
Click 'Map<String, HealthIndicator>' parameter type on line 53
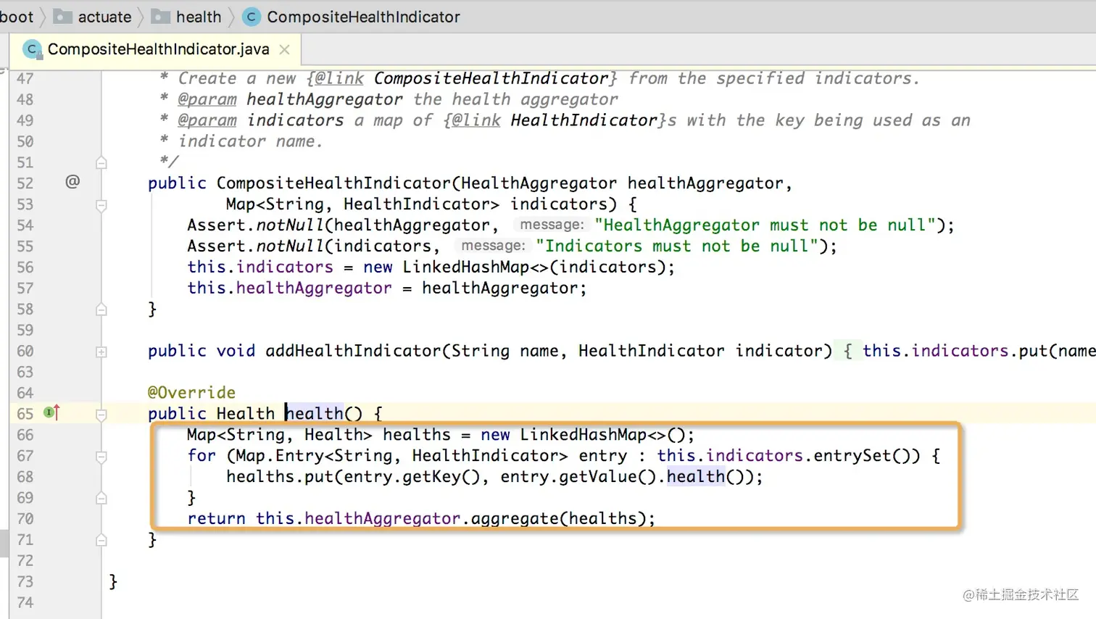pyautogui.click(x=362, y=204)
